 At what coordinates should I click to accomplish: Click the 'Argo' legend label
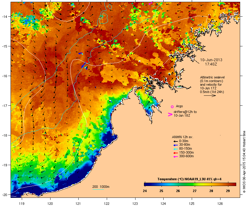click(x=179, y=106)
